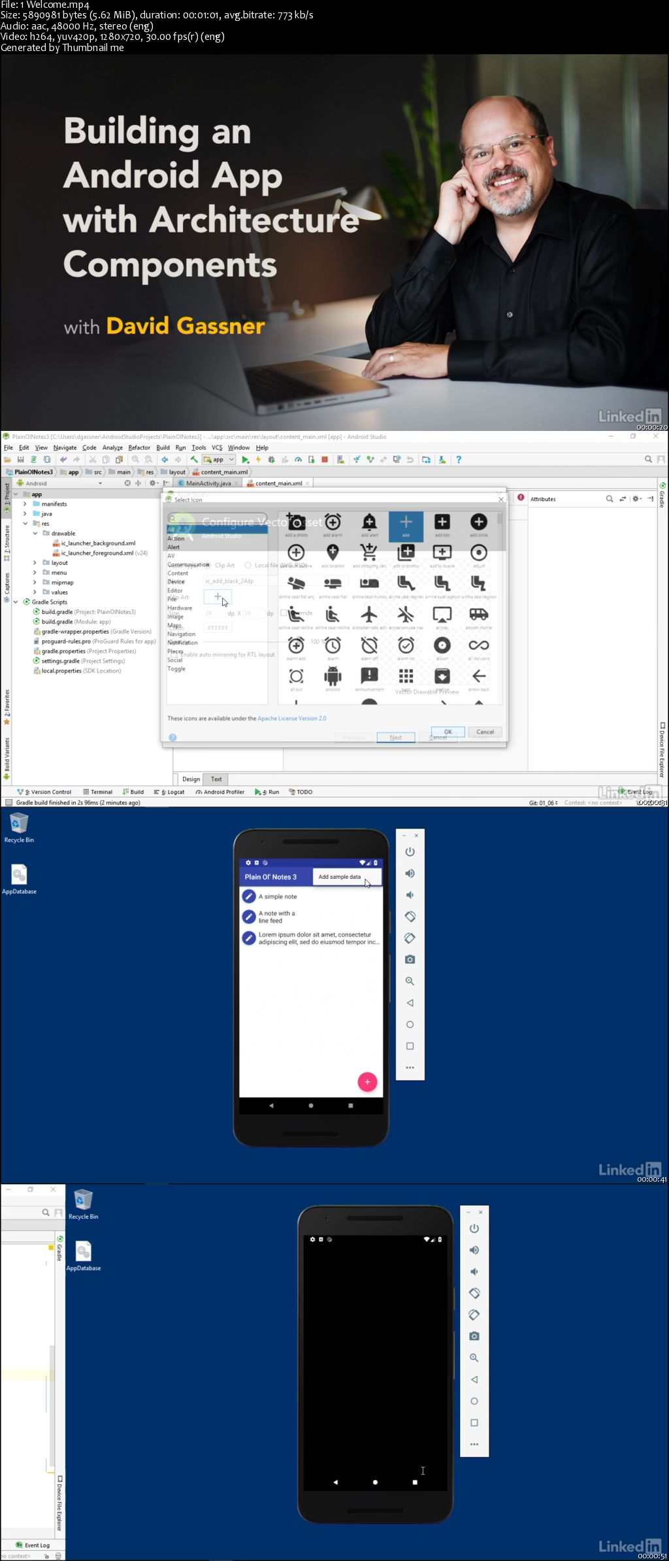Open the Apache License Version 2.0 link
The image size is (669, 1561).
point(292,718)
